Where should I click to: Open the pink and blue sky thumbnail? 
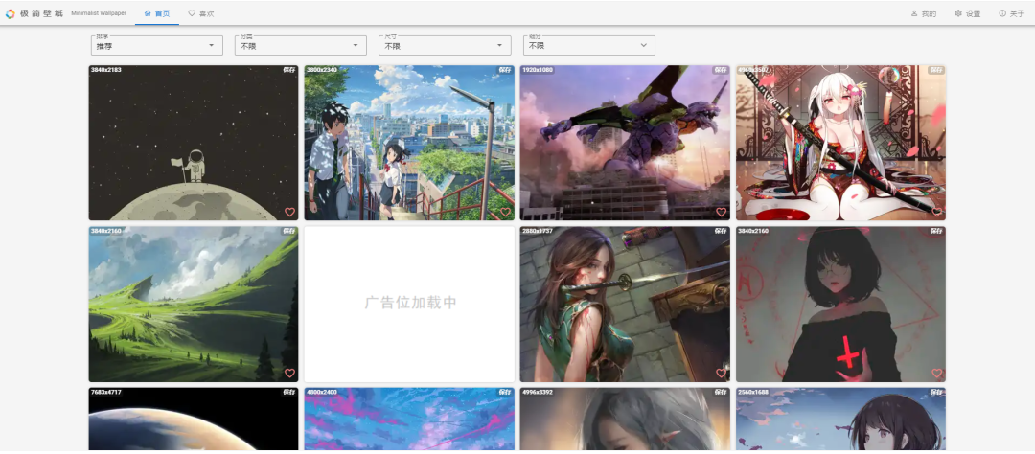coord(409,419)
